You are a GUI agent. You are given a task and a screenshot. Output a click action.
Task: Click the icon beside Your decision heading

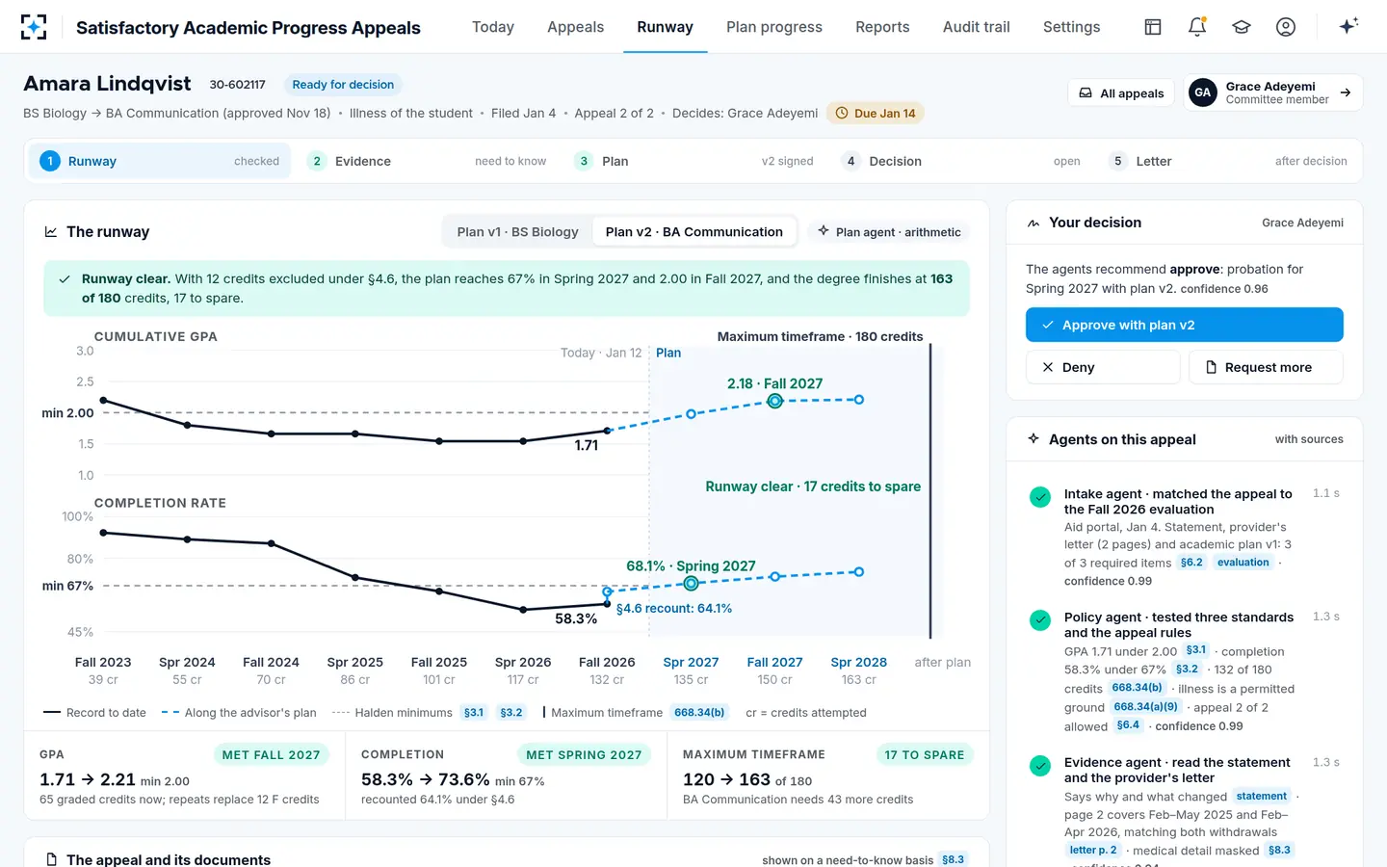point(1034,223)
